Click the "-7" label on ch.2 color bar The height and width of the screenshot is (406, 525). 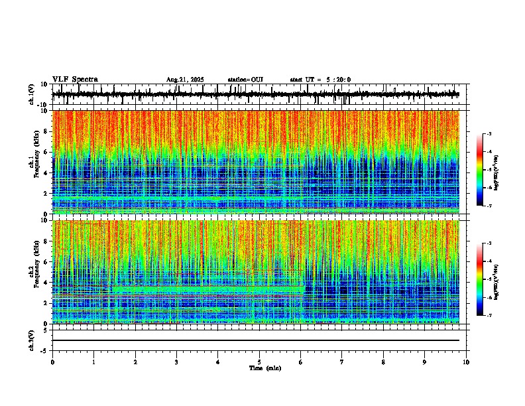(489, 315)
